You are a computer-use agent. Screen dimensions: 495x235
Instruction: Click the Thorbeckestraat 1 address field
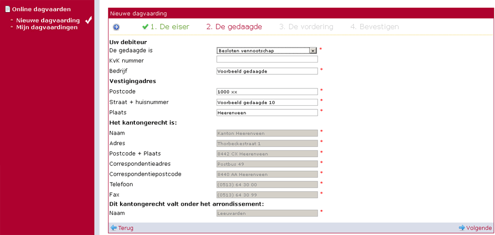[267, 144]
